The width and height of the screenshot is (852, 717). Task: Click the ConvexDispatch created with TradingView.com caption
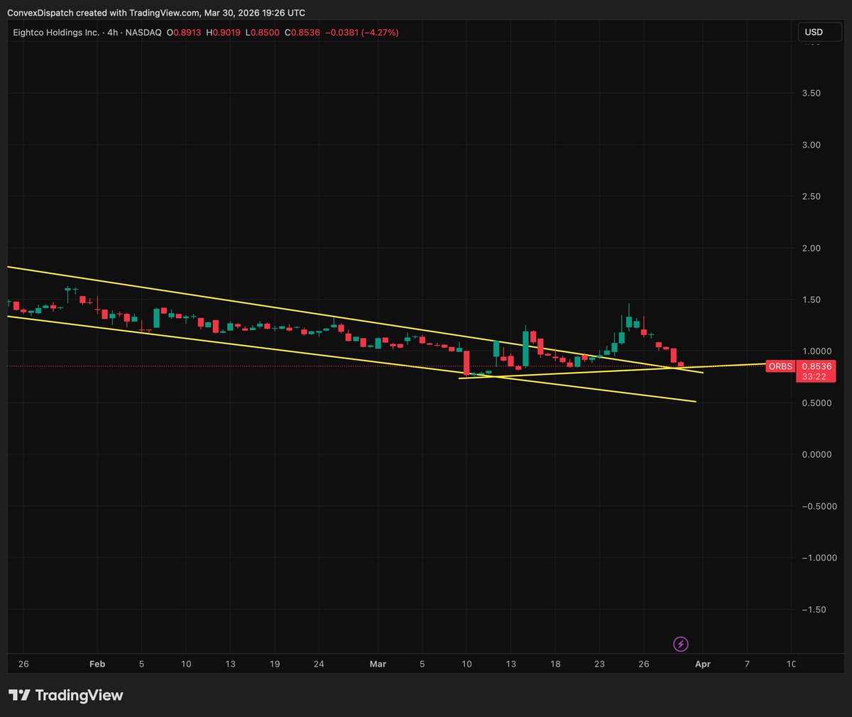[x=157, y=13]
